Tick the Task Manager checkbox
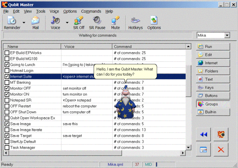Viewport: 238px width, 168px height. coord(7,147)
